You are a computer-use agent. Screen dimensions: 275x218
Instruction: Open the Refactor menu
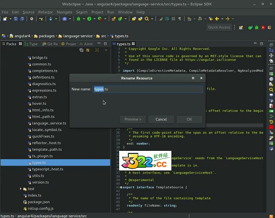[x=45, y=12]
